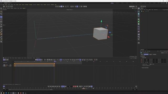Toggle Cube visibility dots in Object Manager

point(146,11)
